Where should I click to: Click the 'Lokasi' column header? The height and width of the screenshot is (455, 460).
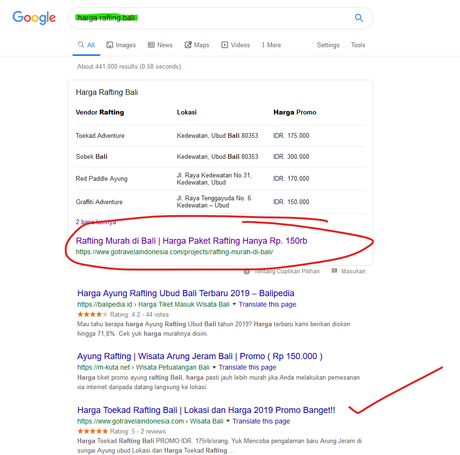(187, 112)
